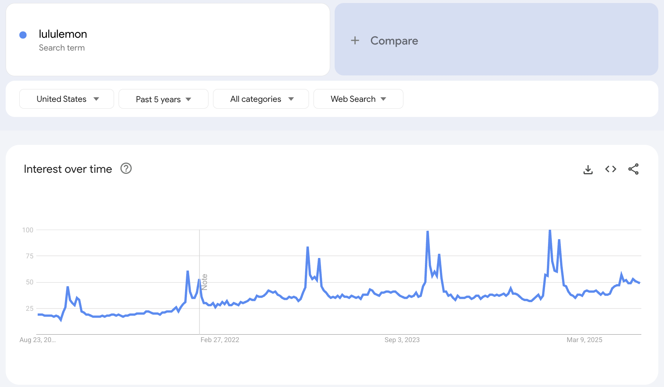The height and width of the screenshot is (387, 664).
Task: Open the United States region dropdown
Action: pyautogui.click(x=66, y=99)
